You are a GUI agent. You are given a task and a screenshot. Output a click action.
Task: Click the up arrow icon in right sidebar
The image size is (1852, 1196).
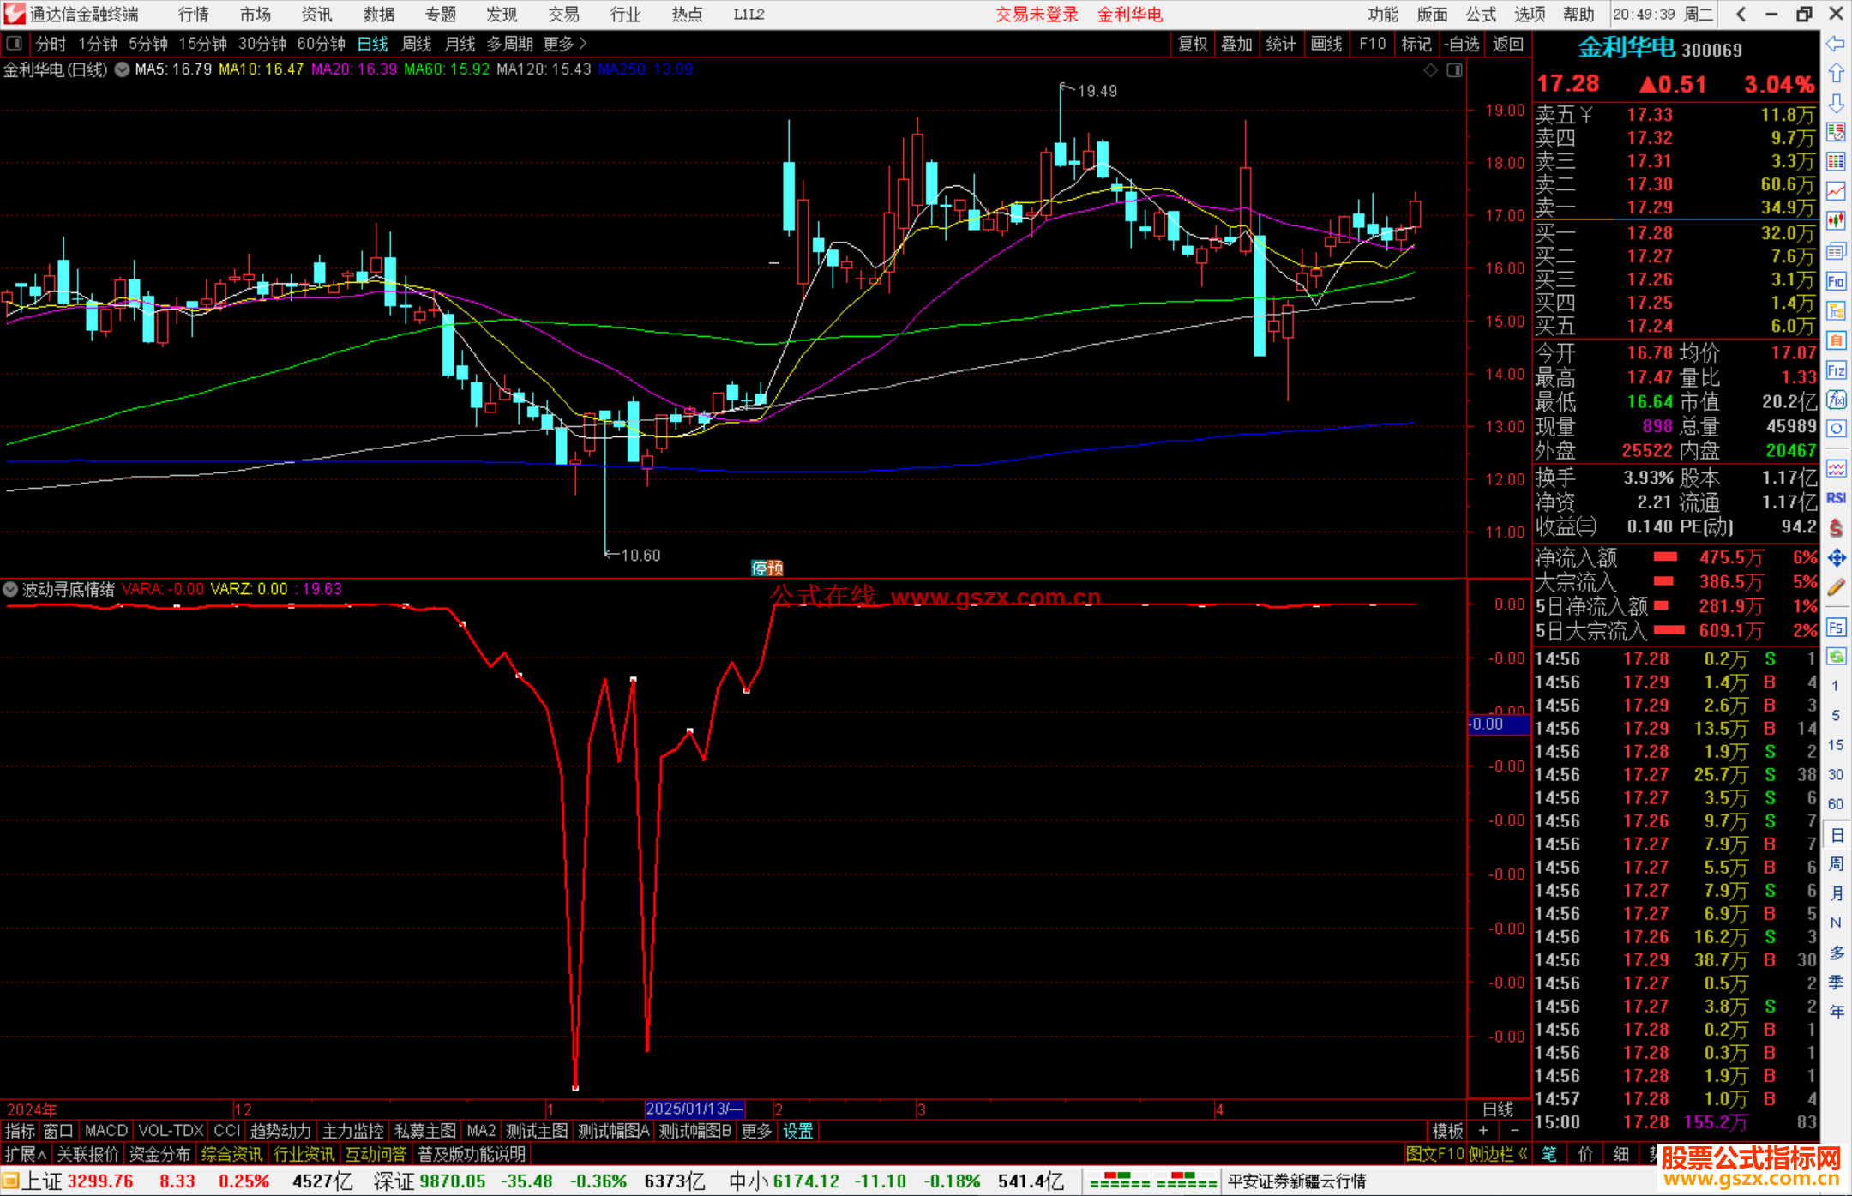[x=1836, y=74]
